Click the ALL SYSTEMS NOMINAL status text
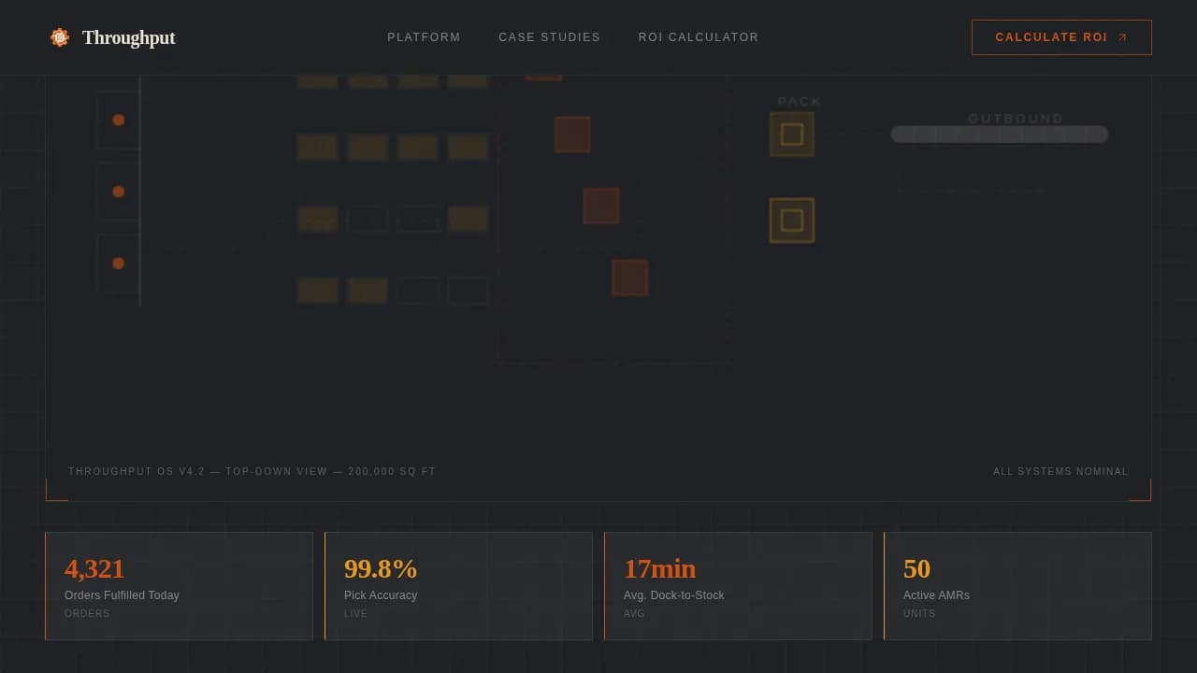Image resolution: width=1197 pixels, height=673 pixels. point(1060,471)
